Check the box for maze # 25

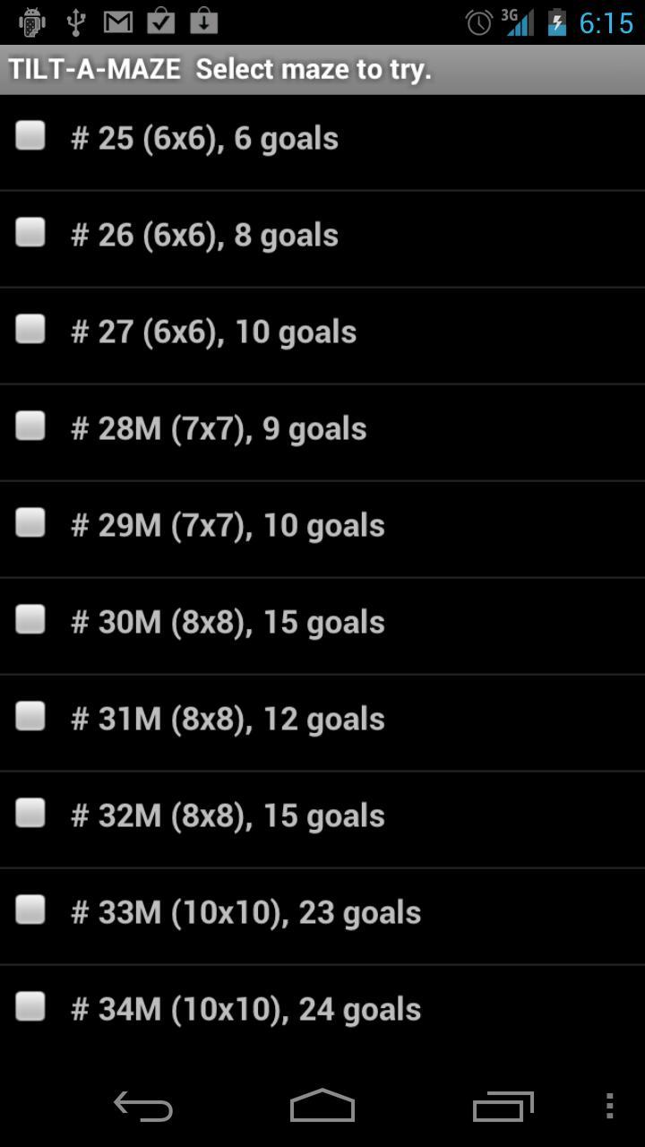tap(30, 136)
